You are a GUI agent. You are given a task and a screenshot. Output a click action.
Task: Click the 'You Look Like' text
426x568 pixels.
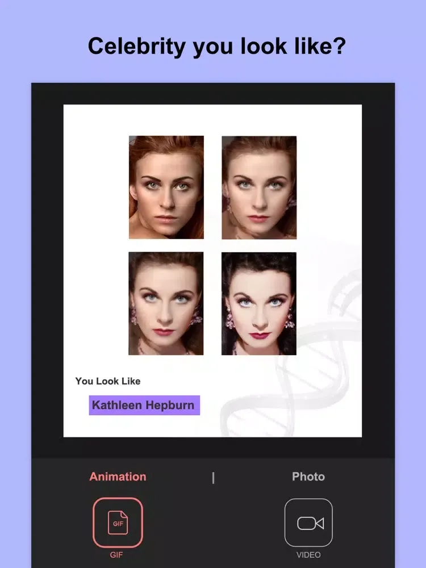pos(108,381)
